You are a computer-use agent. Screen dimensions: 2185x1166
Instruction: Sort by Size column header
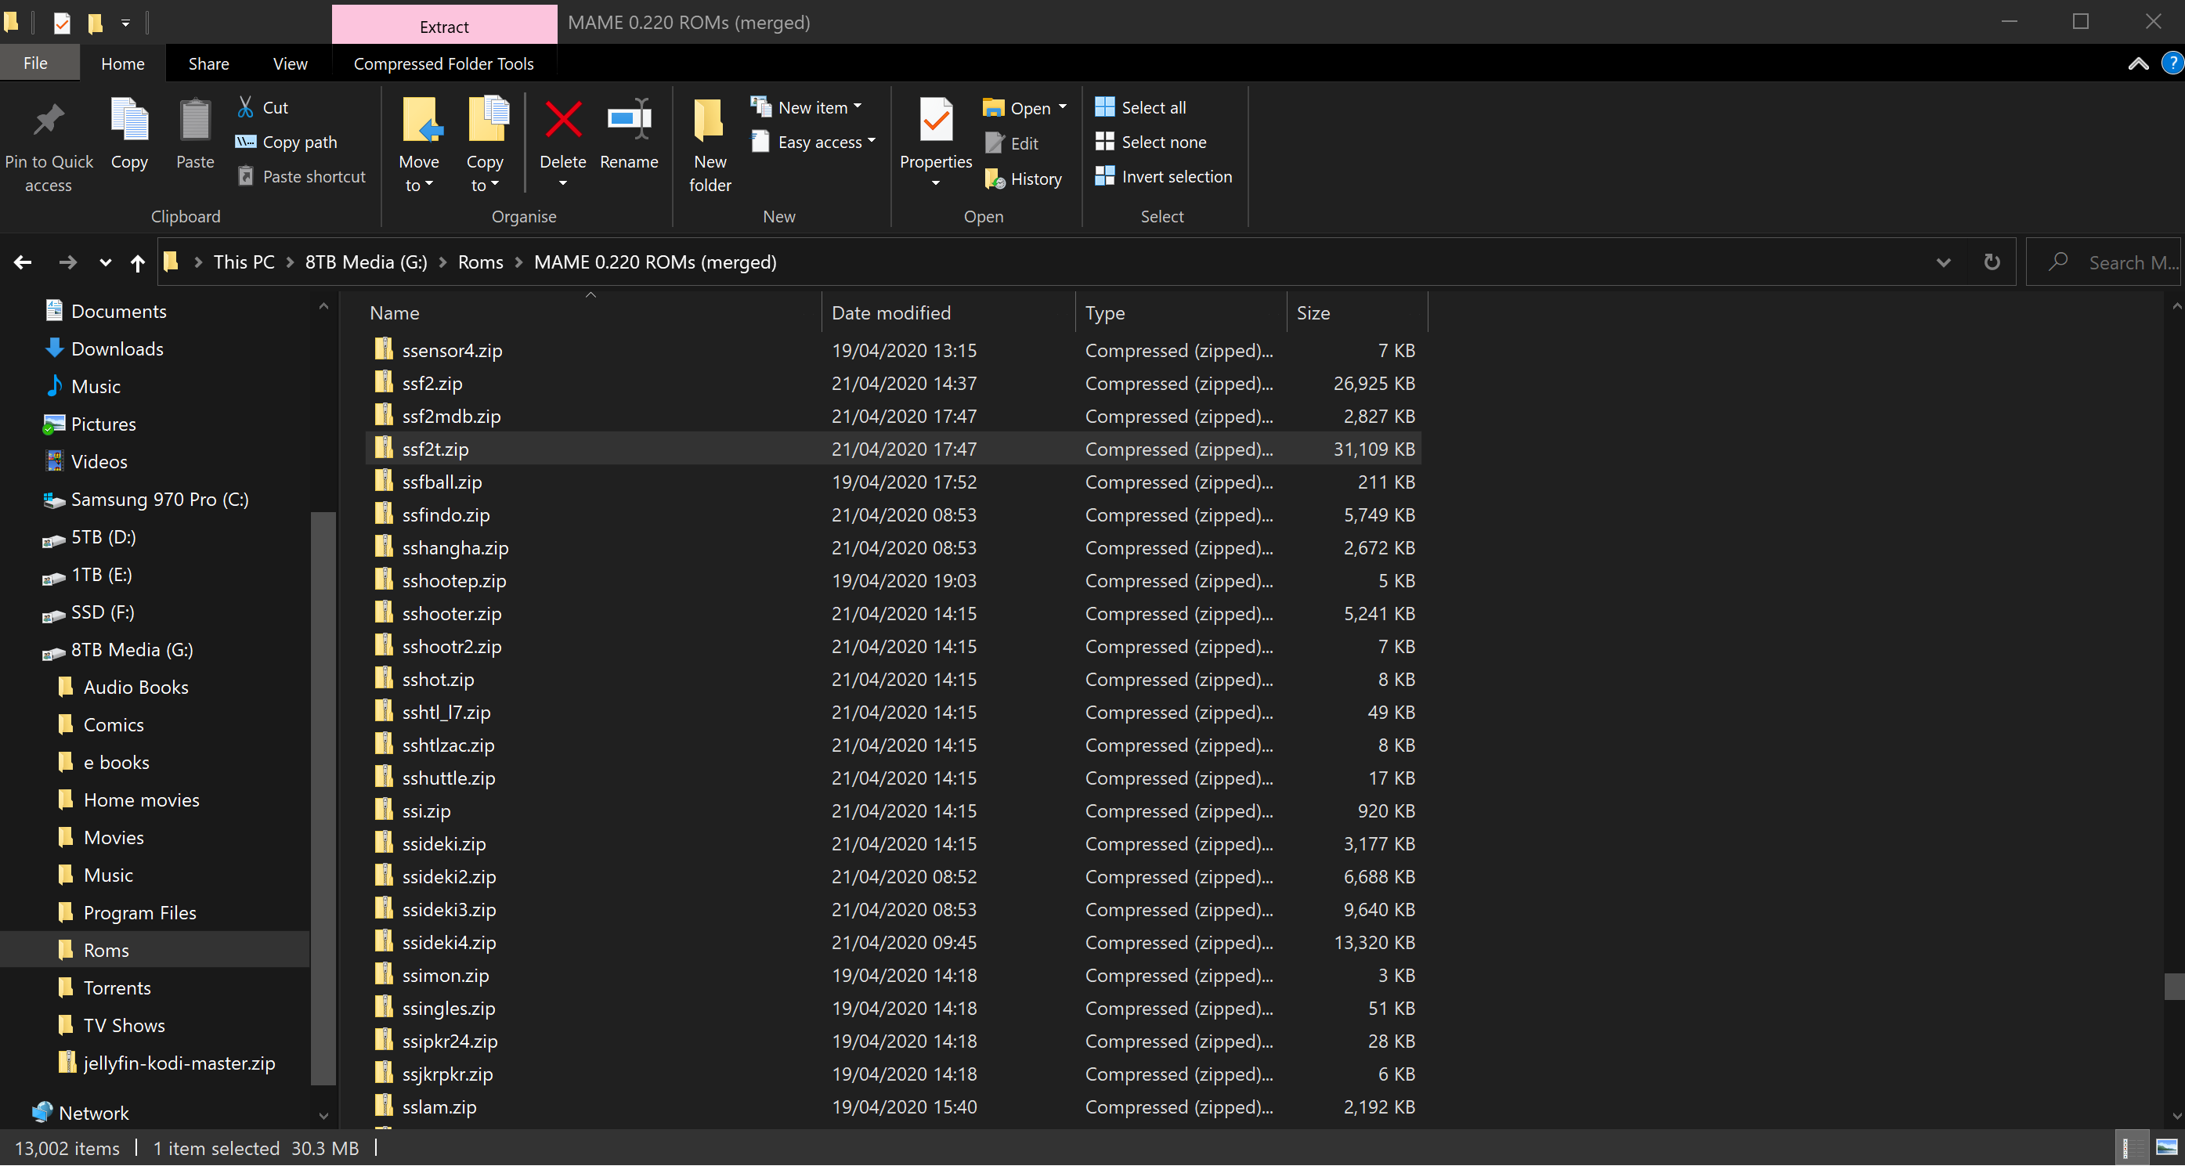(x=1357, y=312)
